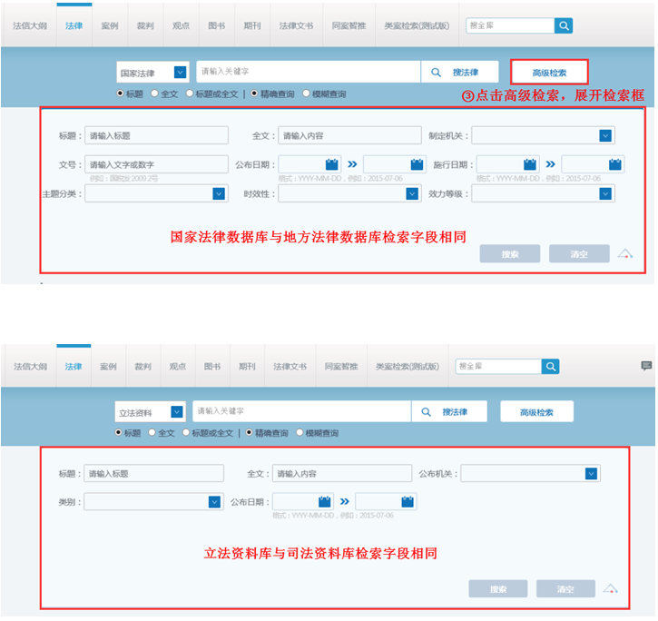This screenshot has height=621, width=658.
Task: Collapse the search panel containing 效力等级
Action: [624, 254]
